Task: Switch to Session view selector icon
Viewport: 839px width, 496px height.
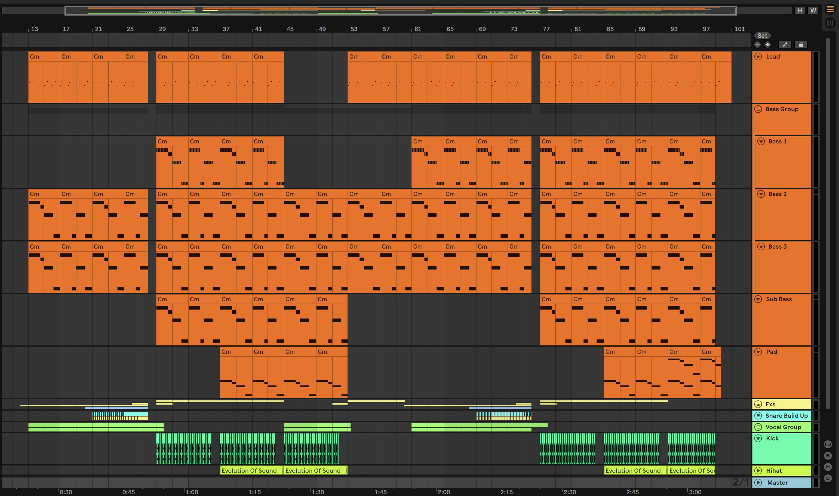Action: click(x=830, y=23)
